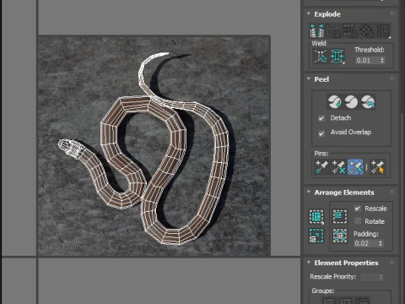Disable the Rescale checkbox
Screen dimensions: 405x304
358,209
